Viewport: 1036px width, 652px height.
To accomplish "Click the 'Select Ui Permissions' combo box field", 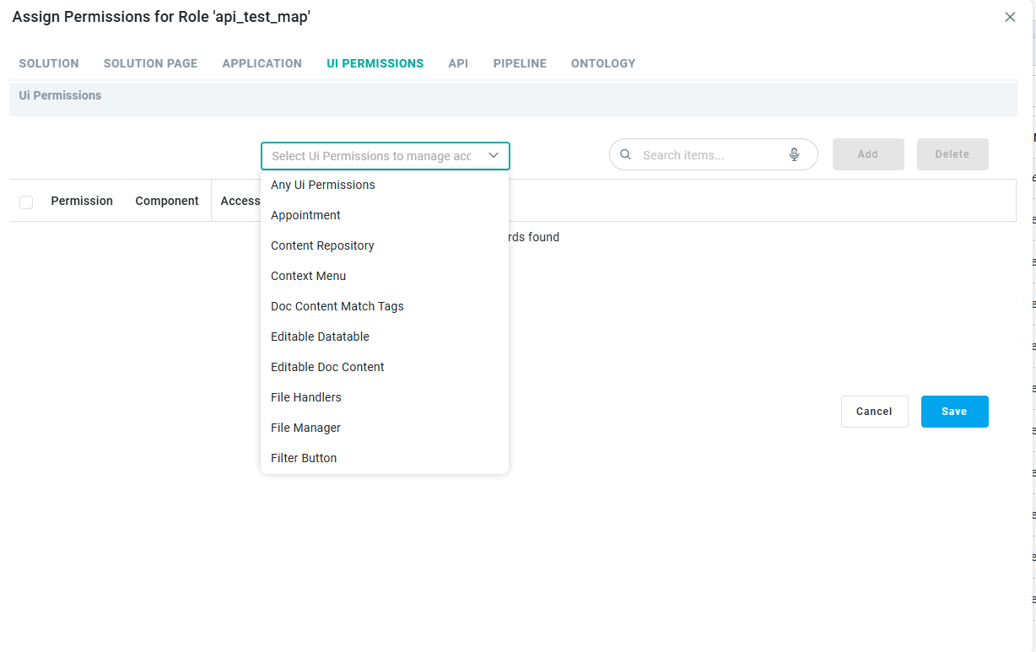I will (x=386, y=156).
